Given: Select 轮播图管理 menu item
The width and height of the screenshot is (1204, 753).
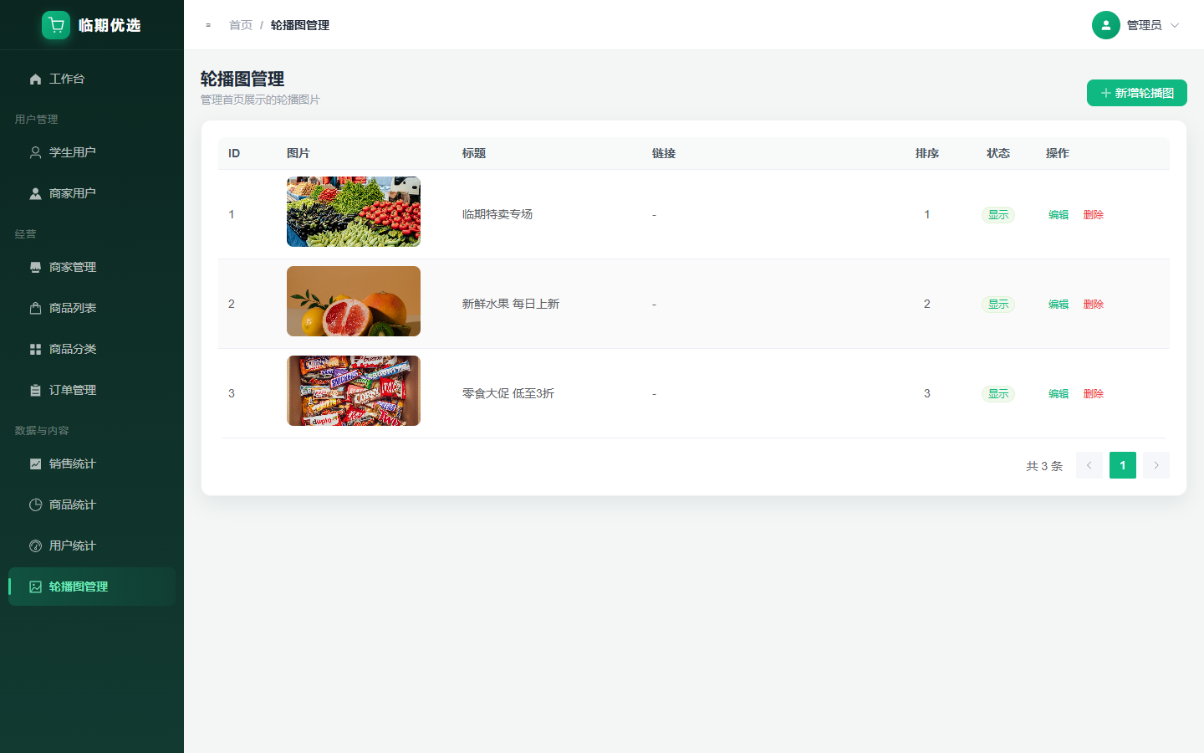Looking at the screenshot, I should tap(92, 587).
